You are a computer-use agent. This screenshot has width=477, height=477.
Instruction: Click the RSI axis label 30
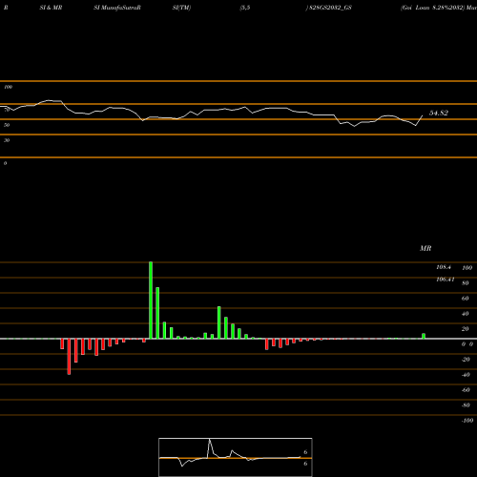tap(7, 140)
